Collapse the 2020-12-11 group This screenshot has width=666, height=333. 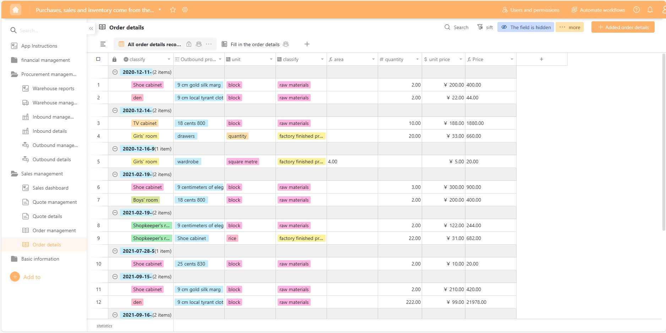click(x=115, y=72)
